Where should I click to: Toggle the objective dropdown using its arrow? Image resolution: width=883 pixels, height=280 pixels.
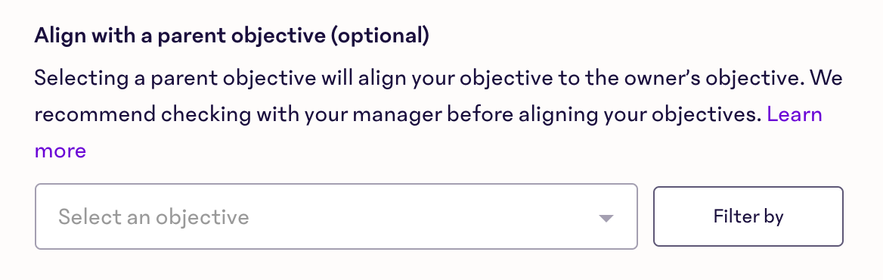tap(606, 218)
